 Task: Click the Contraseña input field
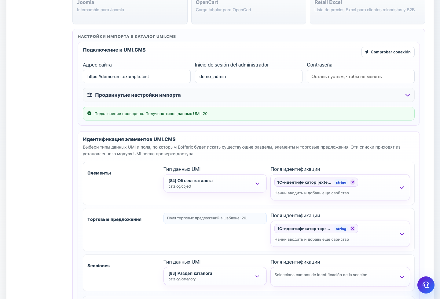click(x=361, y=77)
